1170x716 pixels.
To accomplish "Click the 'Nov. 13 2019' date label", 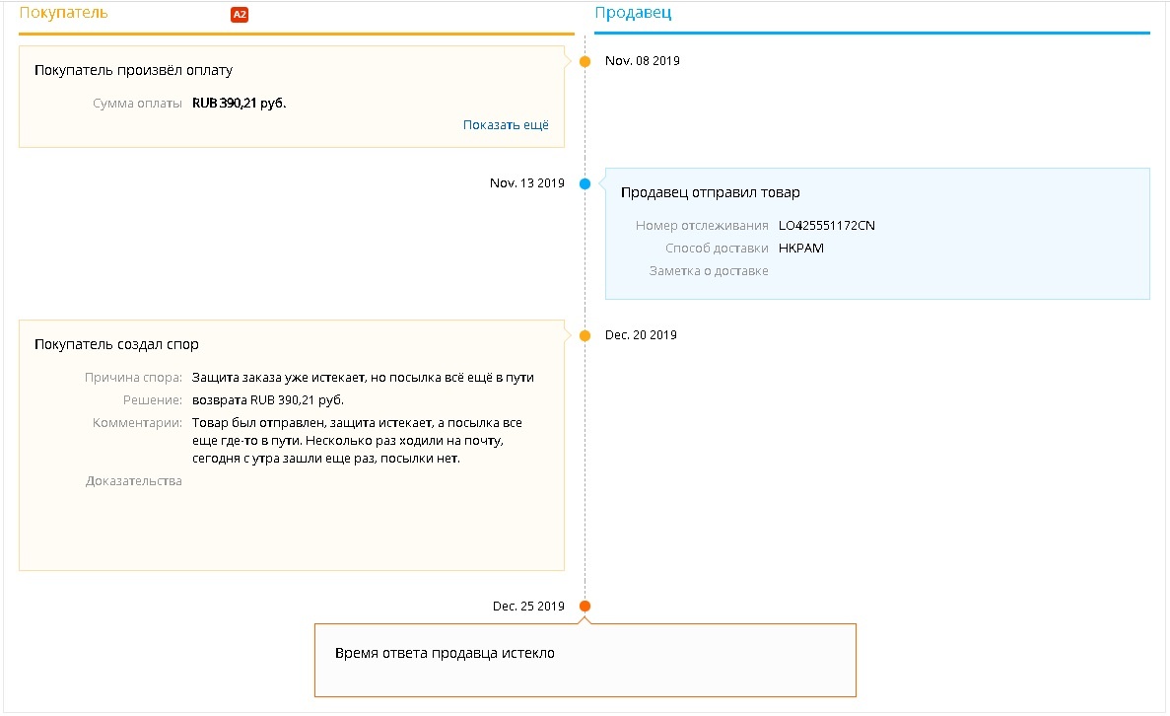I will [526, 183].
